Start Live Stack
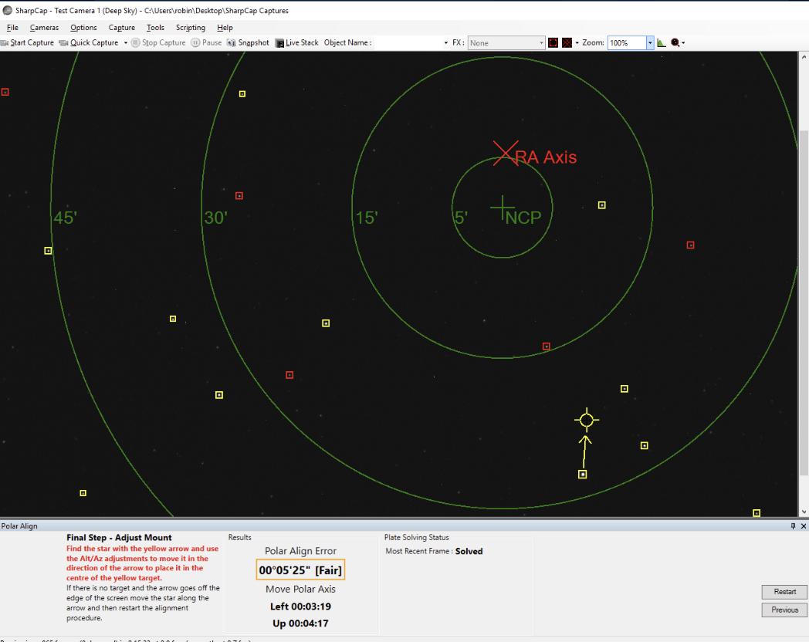Image resolution: width=809 pixels, height=642 pixels. 296,42
